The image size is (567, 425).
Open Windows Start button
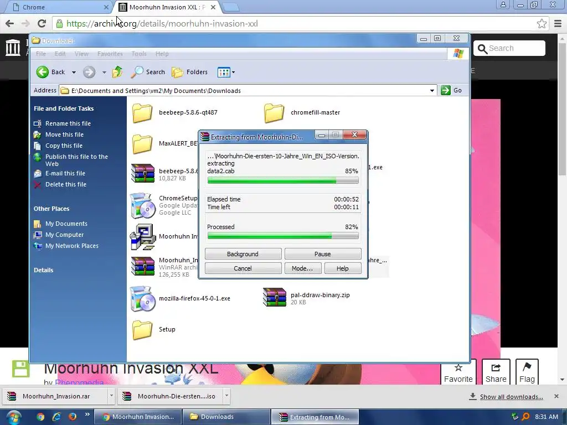[x=14, y=417]
